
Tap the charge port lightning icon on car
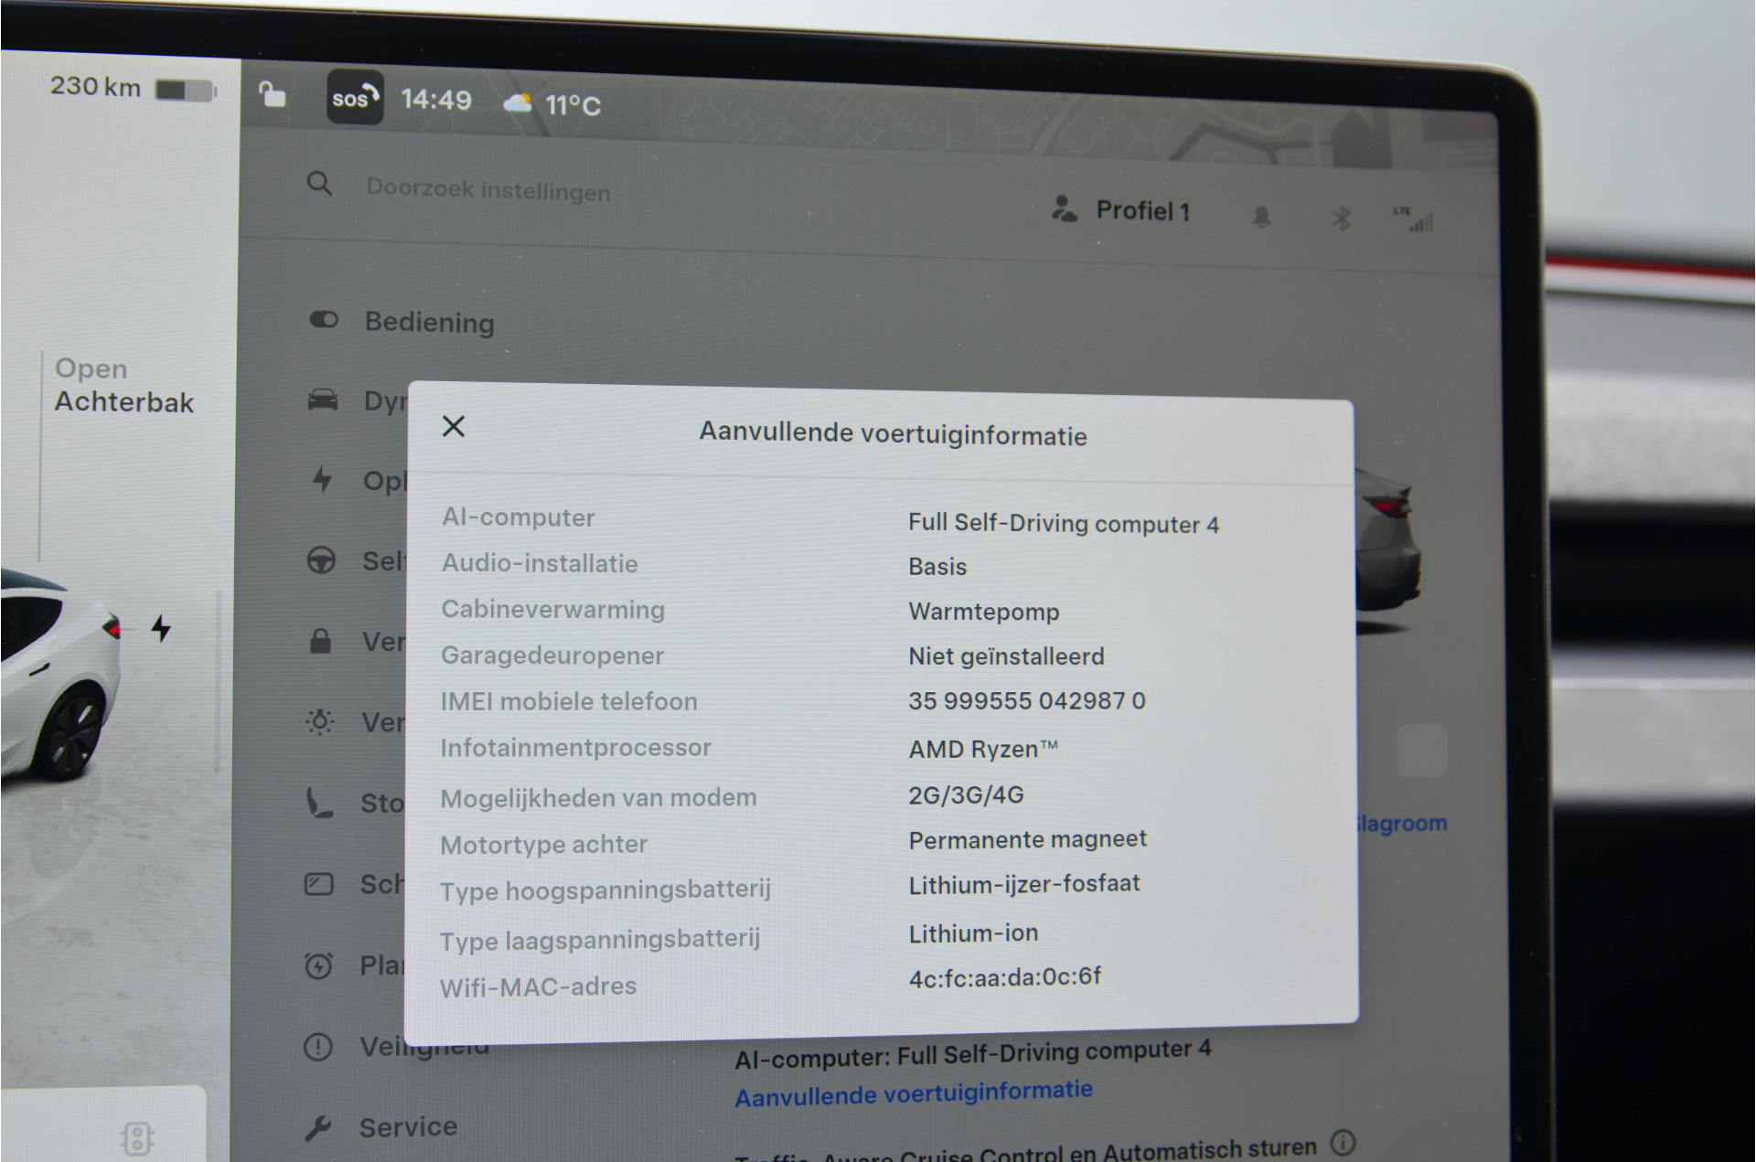coord(161,628)
